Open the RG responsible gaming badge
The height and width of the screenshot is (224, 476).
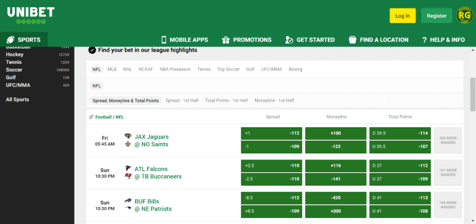point(464,16)
